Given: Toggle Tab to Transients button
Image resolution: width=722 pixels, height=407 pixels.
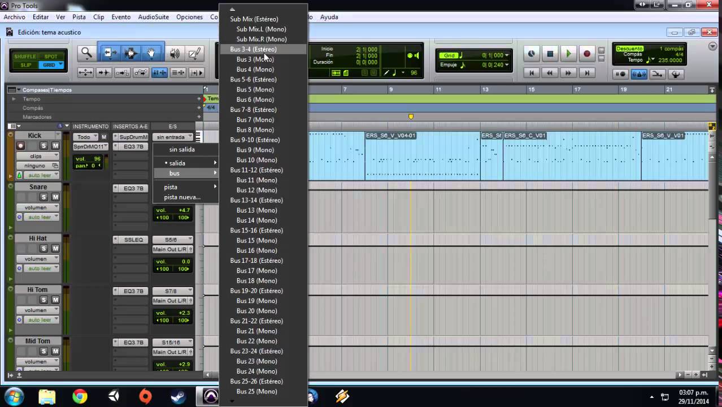Looking at the screenshot, I should (104, 72).
